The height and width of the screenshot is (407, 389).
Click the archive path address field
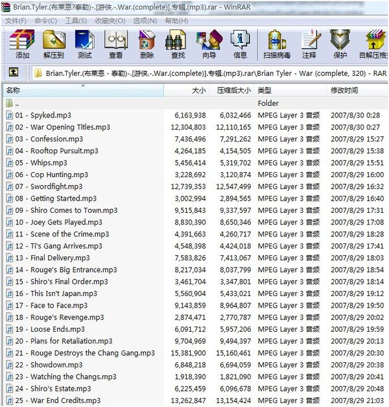(210, 73)
